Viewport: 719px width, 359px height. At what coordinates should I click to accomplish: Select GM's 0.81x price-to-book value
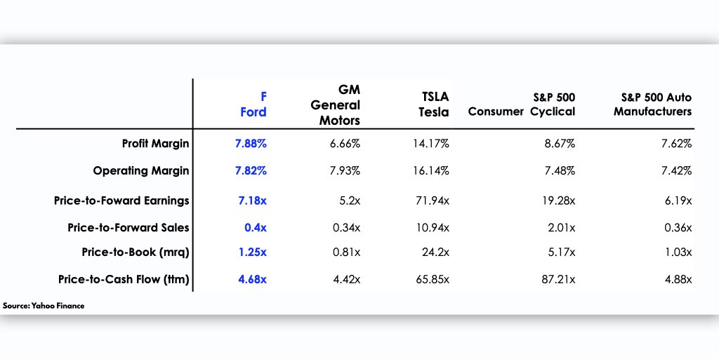click(347, 252)
